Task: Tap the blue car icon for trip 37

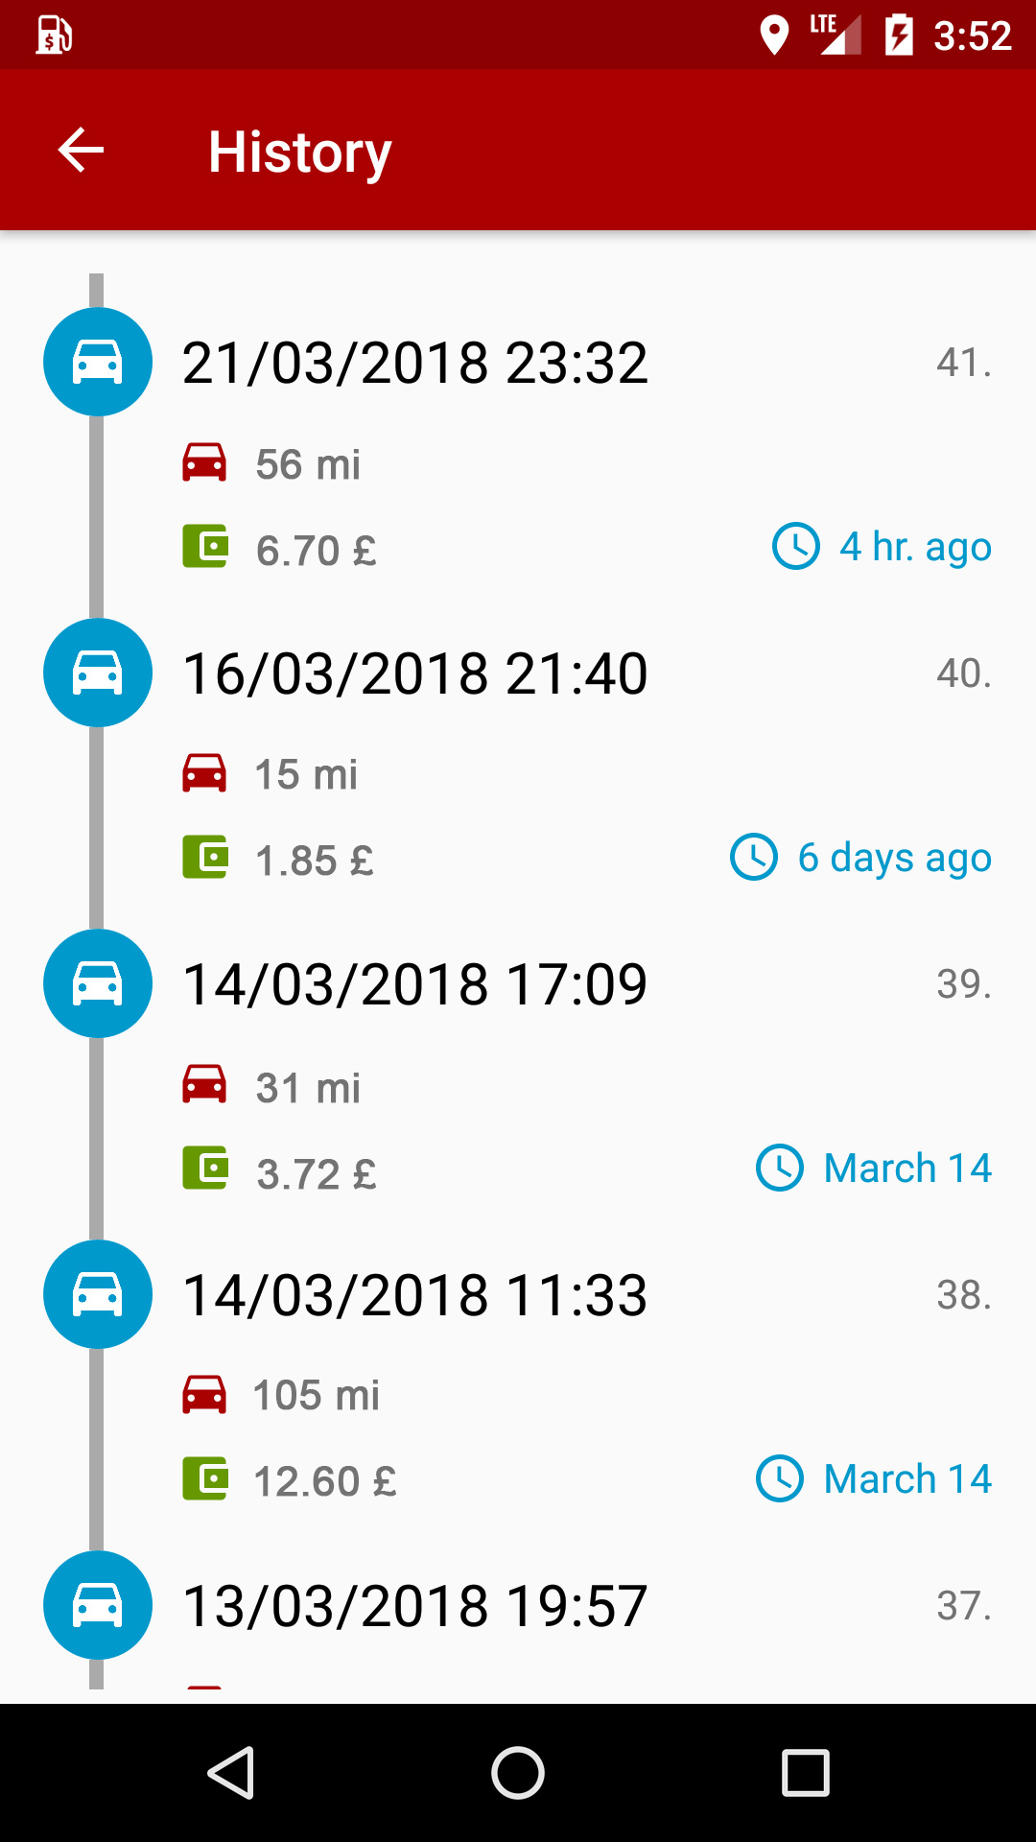Action: pyautogui.click(x=98, y=1605)
